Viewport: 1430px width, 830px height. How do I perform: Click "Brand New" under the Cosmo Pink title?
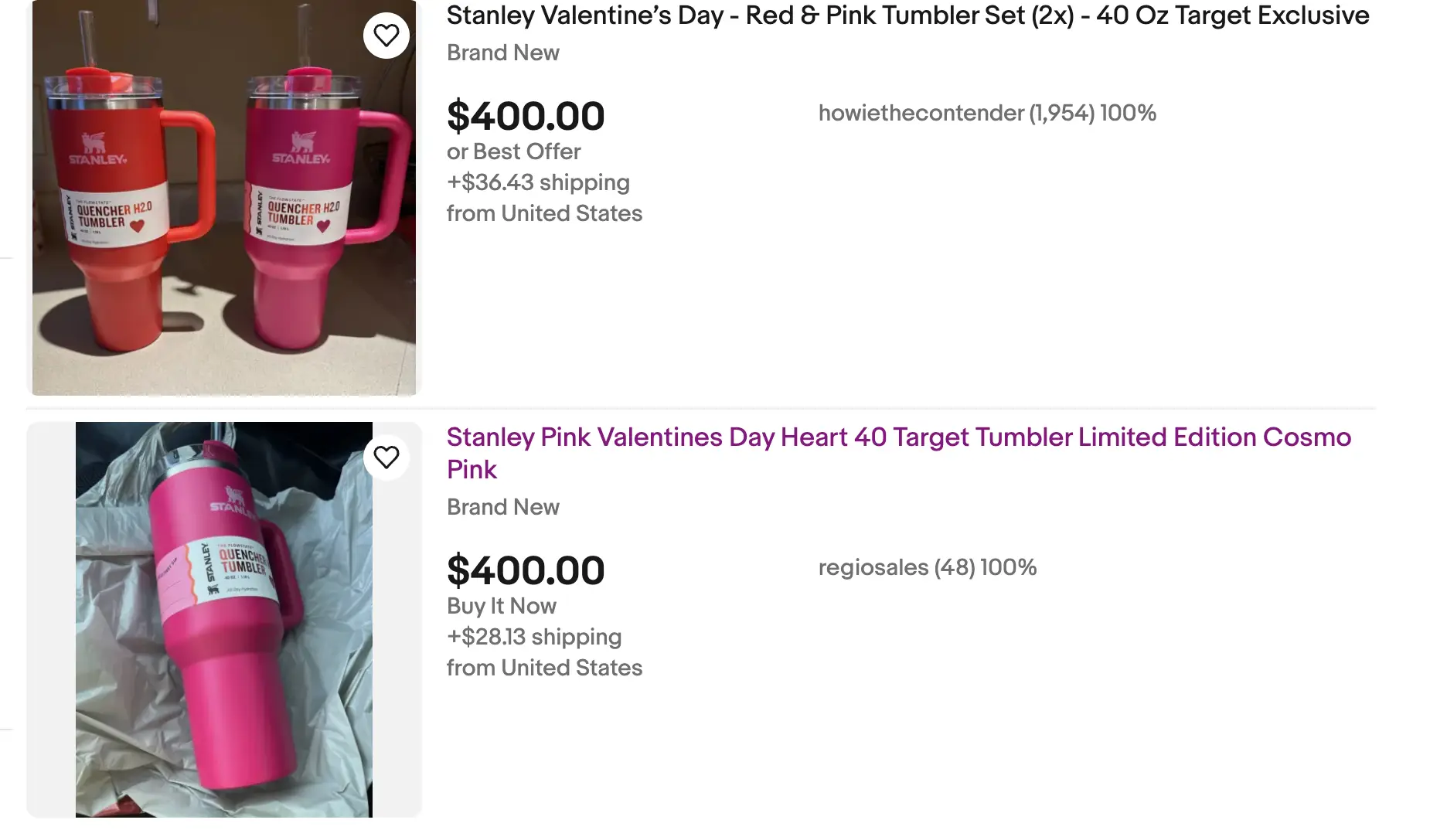pos(502,507)
